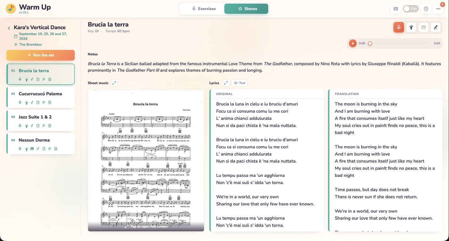Click lyrics lines icon under Brucia la terra card

click(44, 79)
